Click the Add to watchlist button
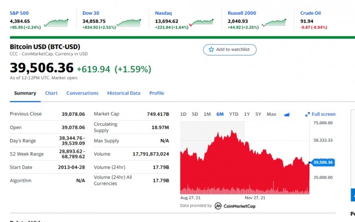This screenshot has width=355, height=222. pyautogui.click(x=230, y=49)
